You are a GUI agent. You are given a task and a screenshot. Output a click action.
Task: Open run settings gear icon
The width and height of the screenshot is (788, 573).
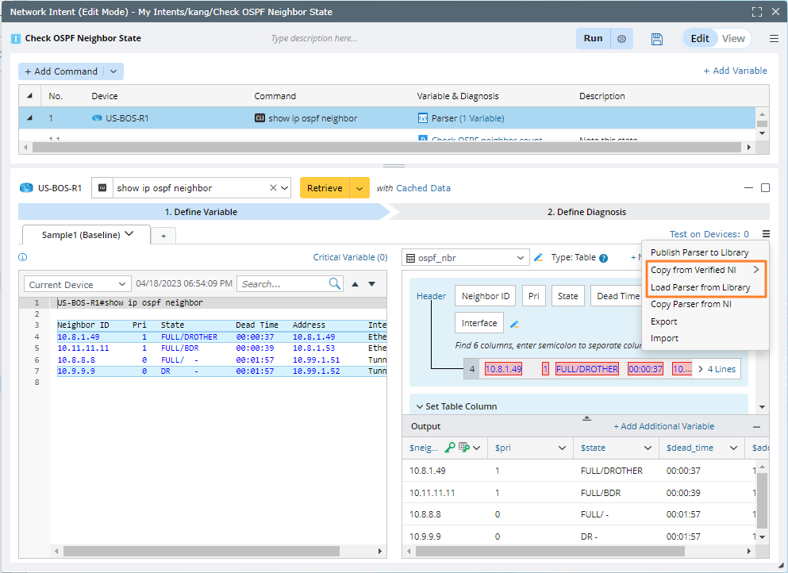[x=621, y=39]
